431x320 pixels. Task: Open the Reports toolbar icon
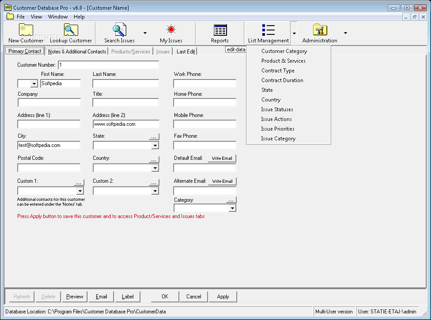[220, 33]
